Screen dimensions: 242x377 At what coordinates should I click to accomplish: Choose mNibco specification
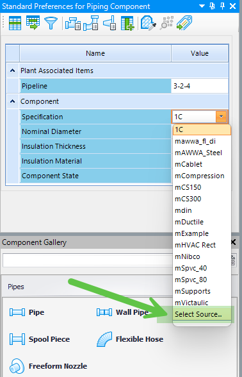point(202,256)
